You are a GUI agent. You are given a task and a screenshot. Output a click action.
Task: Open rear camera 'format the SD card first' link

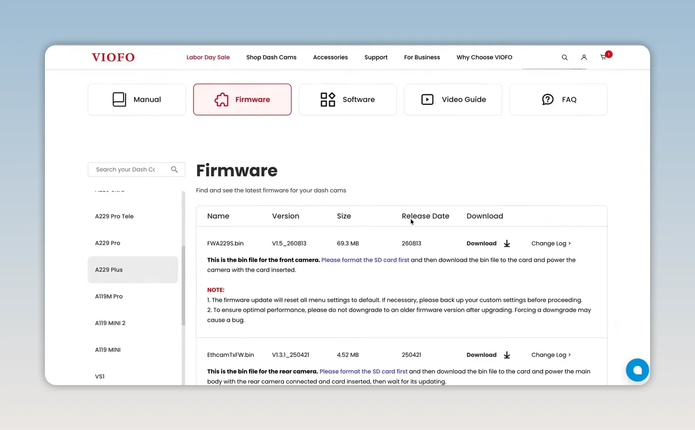click(363, 371)
